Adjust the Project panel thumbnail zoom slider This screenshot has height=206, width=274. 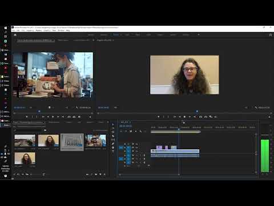(x=36, y=175)
